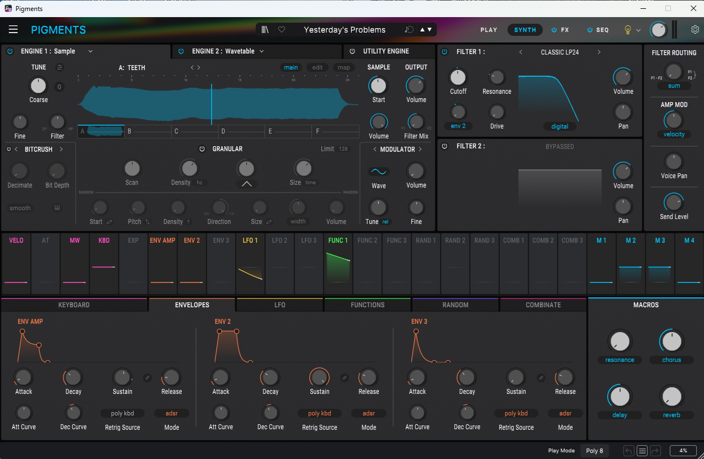Toggle the Granular power button
This screenshot has height=459, width=704.
pos(202,149)
